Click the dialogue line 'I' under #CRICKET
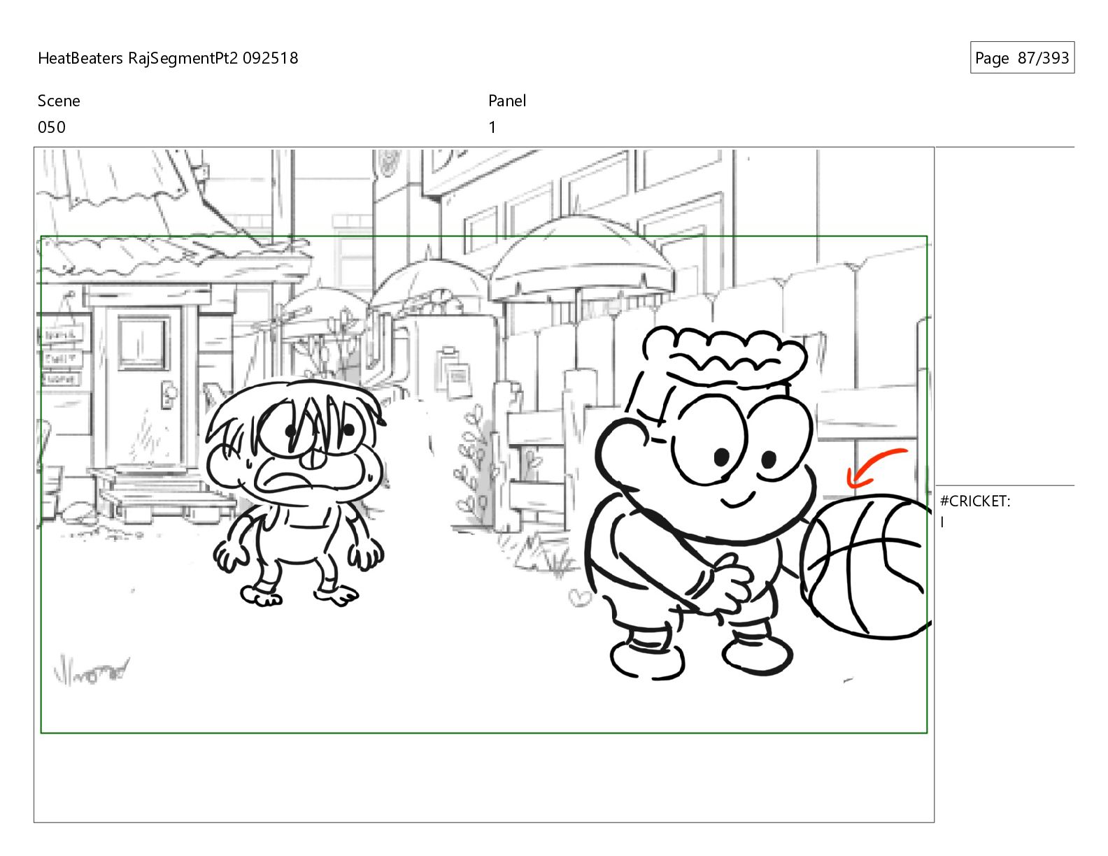Image resolution: width=1108 pixels, height=856 pixels. 942,522
